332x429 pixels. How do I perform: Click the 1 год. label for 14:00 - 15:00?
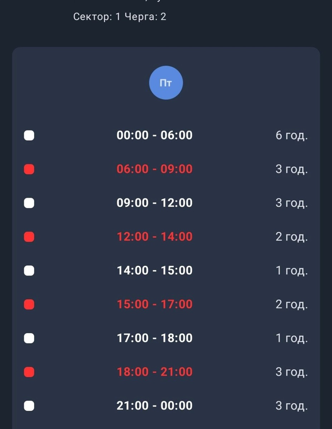click(292, 271)
